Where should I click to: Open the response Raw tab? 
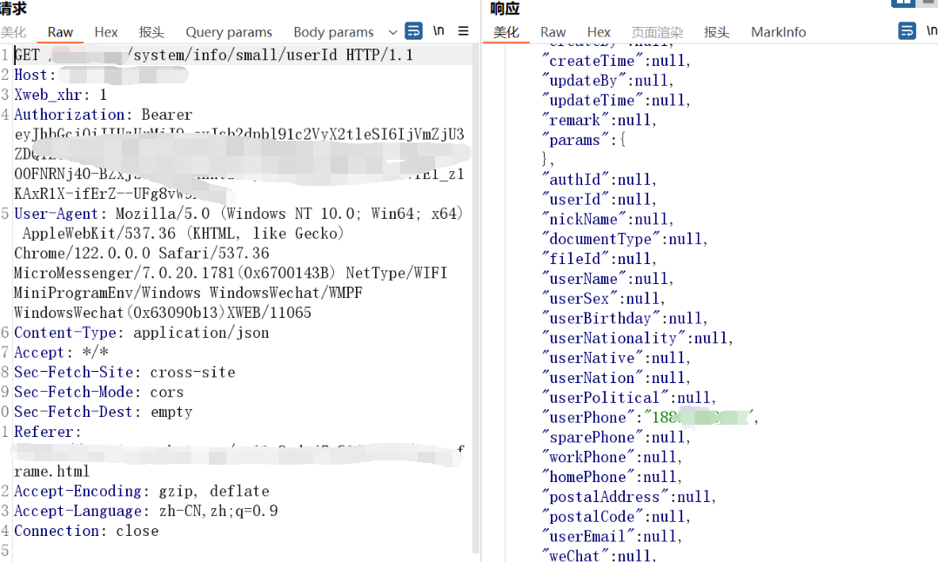553,32
